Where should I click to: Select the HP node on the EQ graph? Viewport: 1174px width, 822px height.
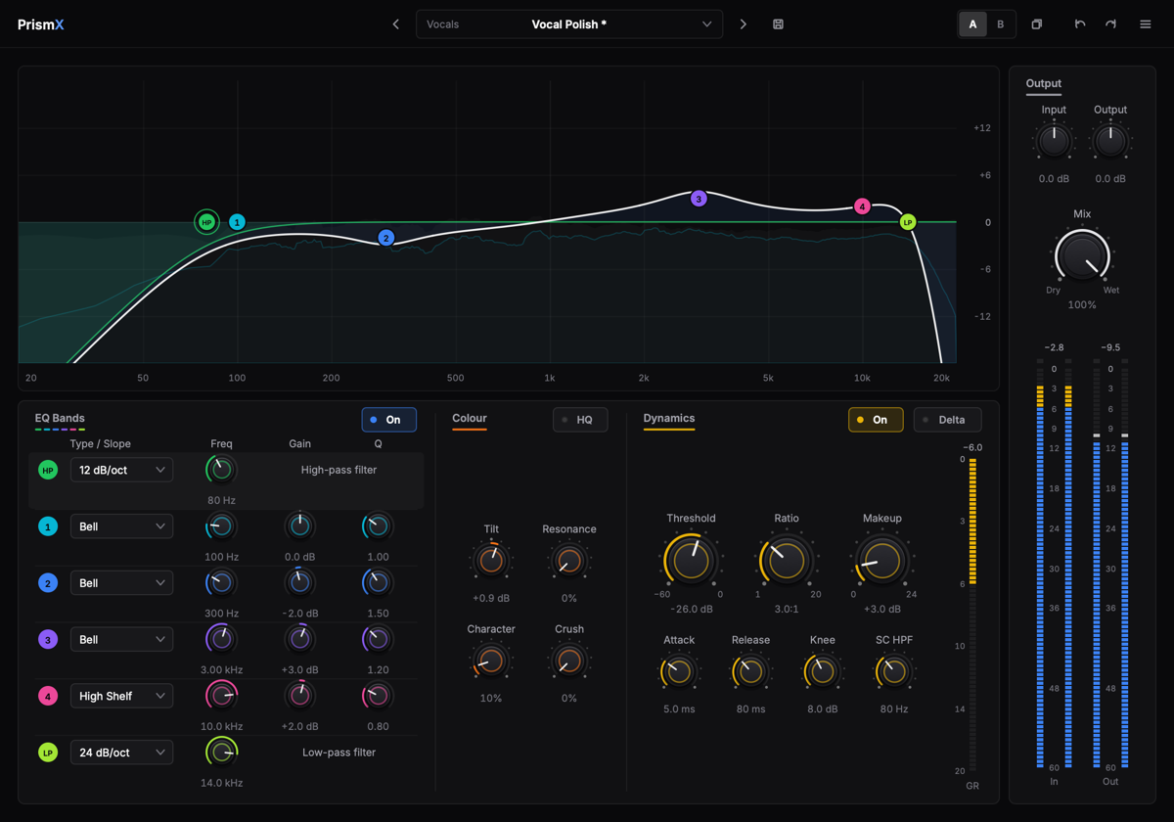[x=206, y=222]
